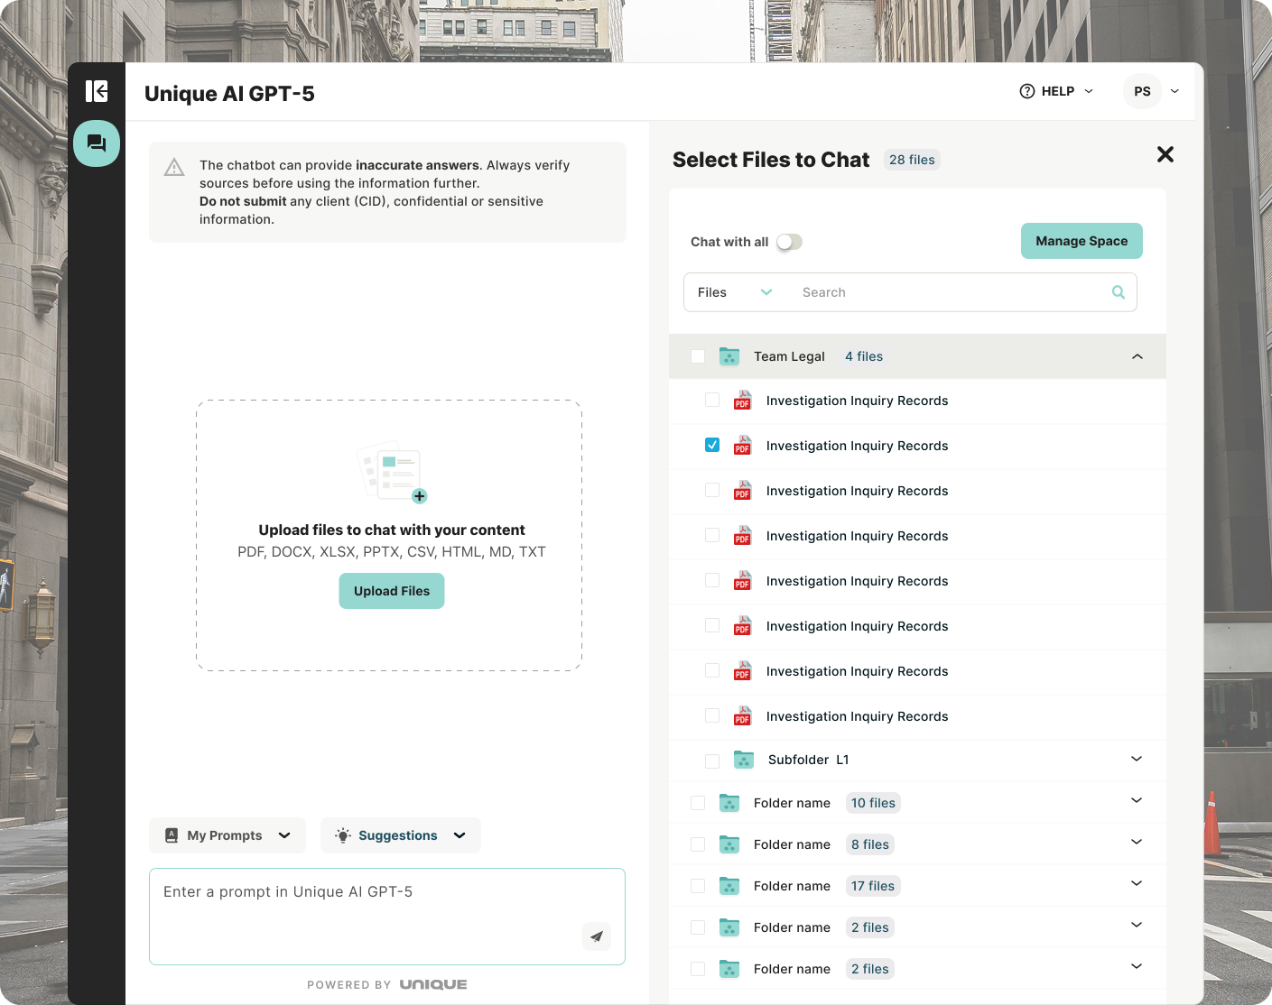
Task: Click the folder icon beside 17 files
Action: [729, 886]
